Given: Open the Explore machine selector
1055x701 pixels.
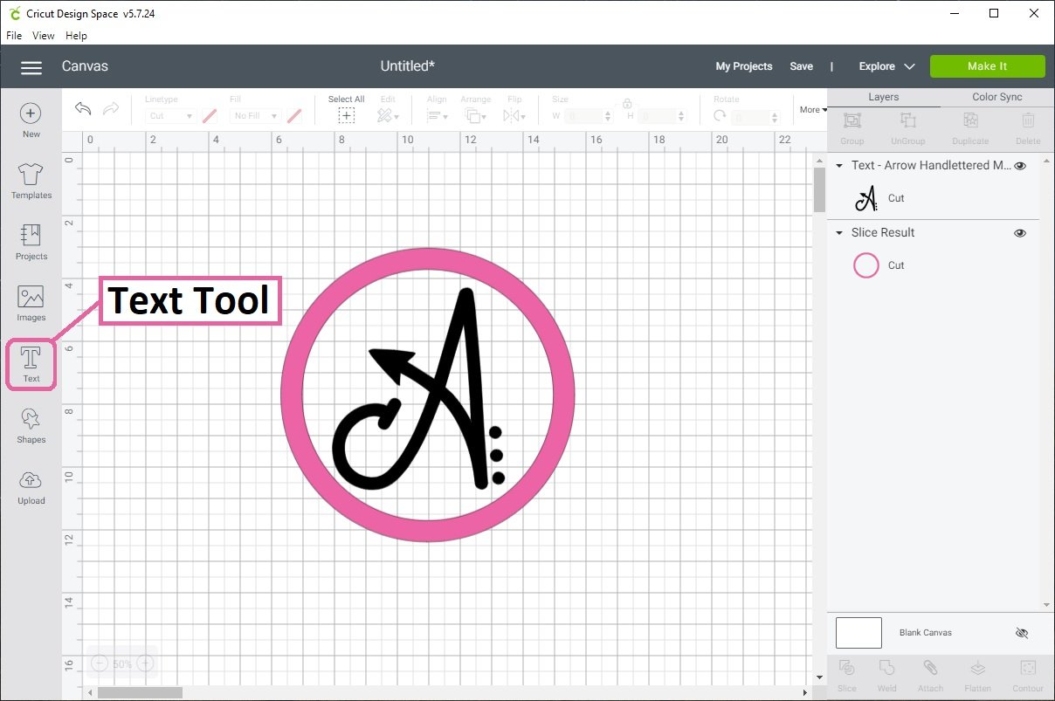Looking at the screenshot, I should pyautogui.click(x=886, y=66).
